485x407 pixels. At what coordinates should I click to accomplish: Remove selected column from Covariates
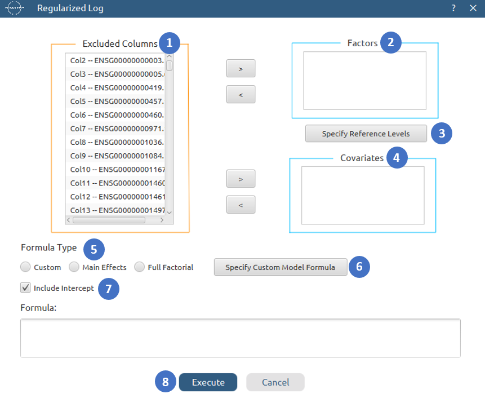click(241, 205)
